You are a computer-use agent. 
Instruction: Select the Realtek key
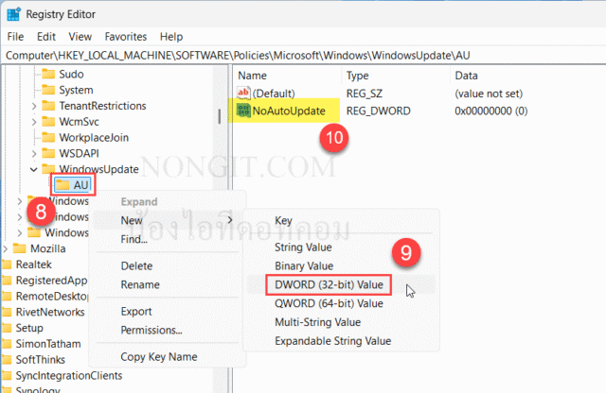click(x=34, y=265)
